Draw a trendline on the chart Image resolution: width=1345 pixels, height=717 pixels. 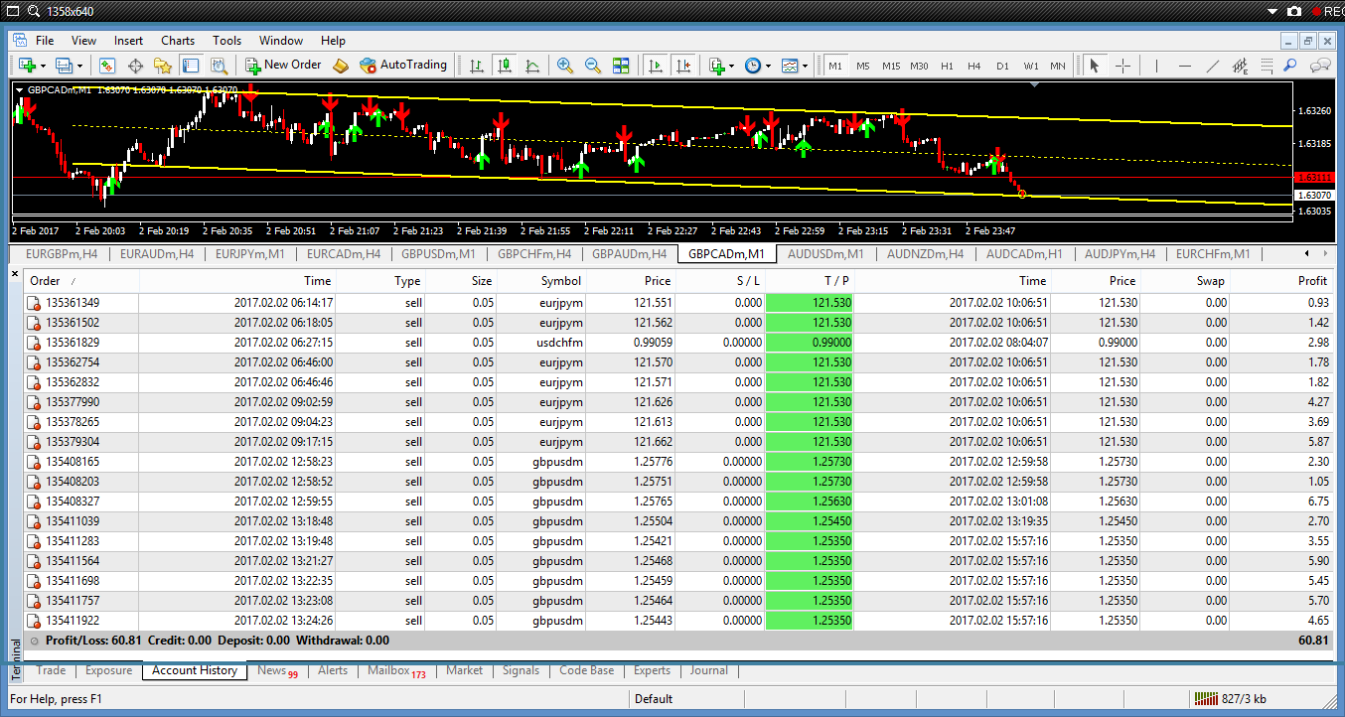click(1212, 66)
